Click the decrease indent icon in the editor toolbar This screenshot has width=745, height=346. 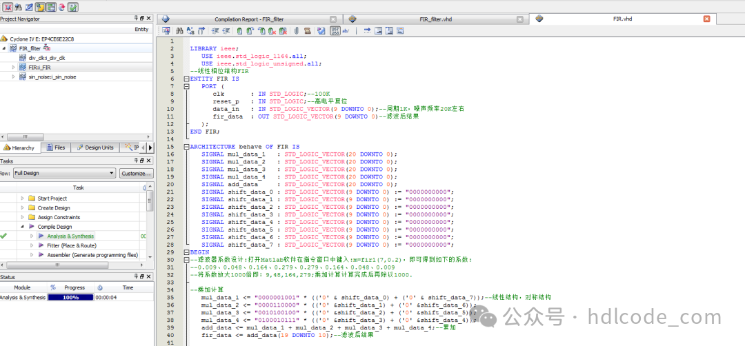[x=226, y=31]
